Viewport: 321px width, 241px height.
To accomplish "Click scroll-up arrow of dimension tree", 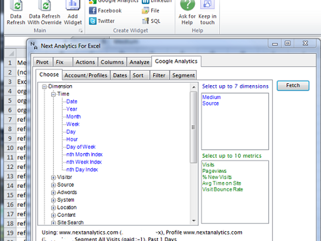I will pyautogui.click(x=194, y=87).
